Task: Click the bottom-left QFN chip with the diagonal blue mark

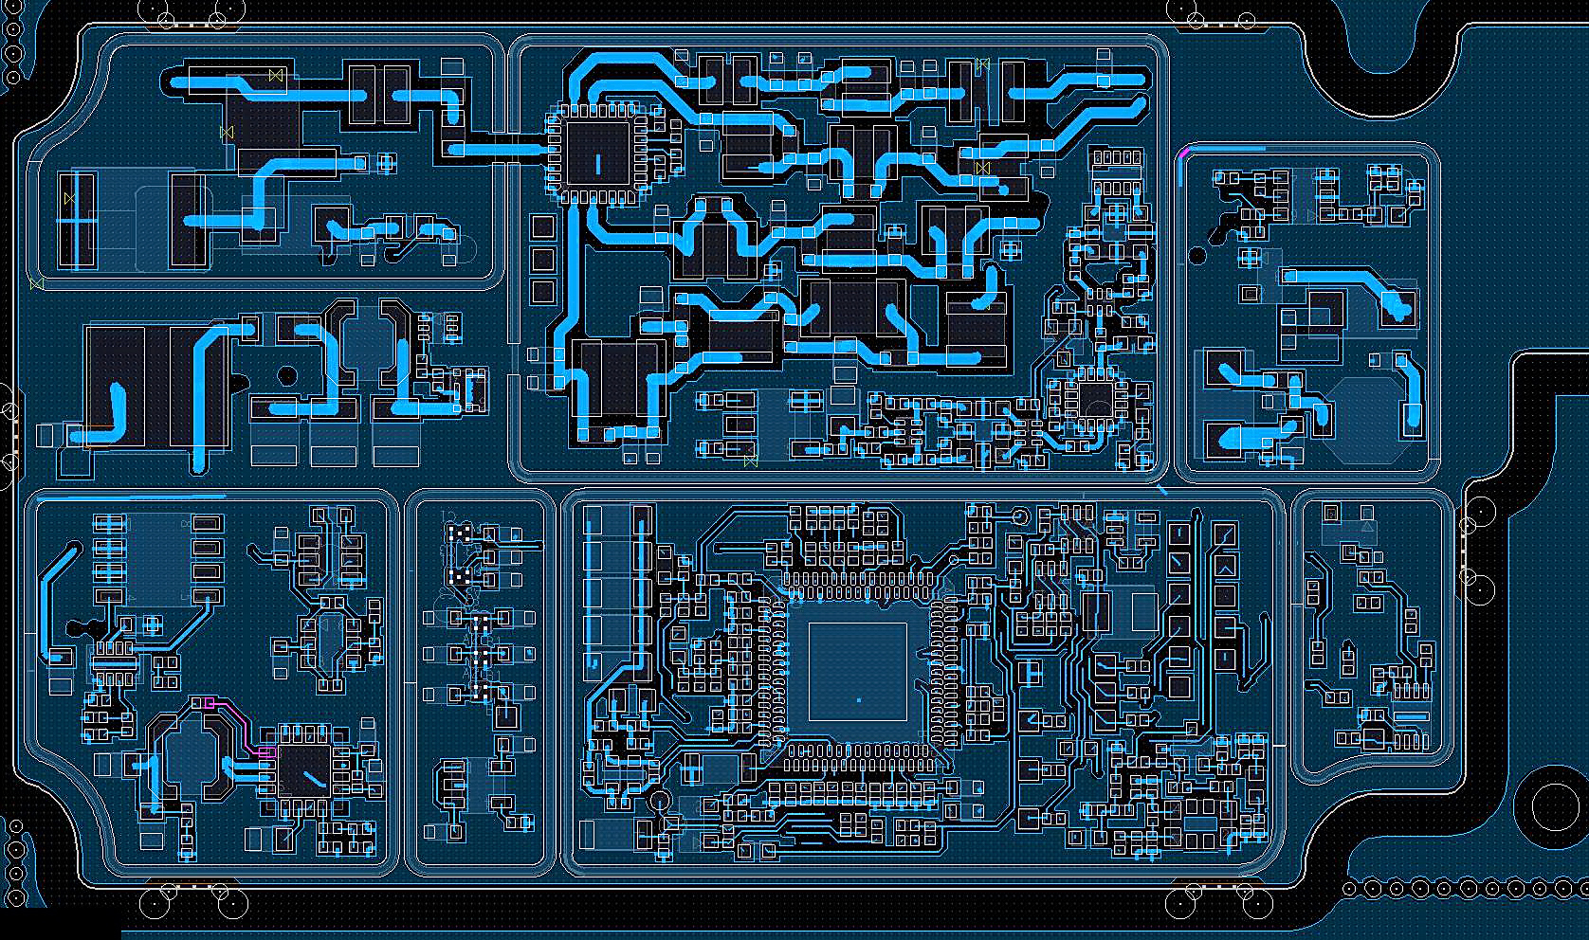Action: point(303,773)
